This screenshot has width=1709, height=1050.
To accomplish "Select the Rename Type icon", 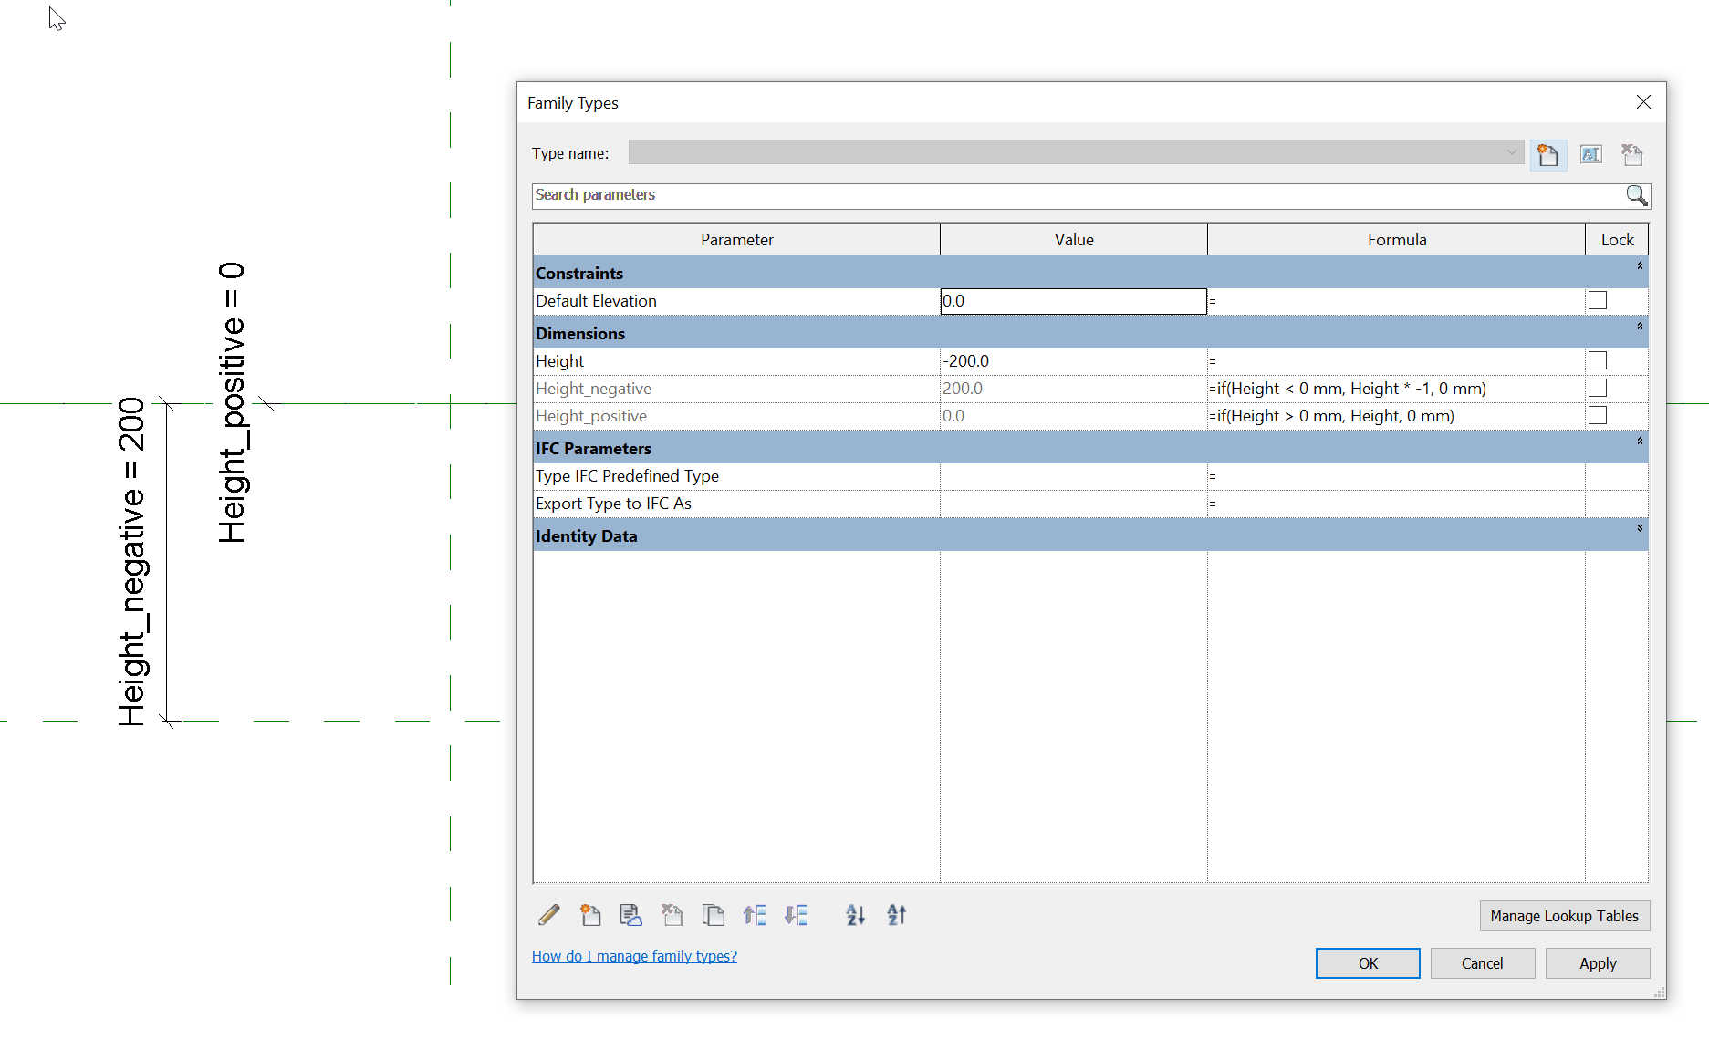I will pos(1590,154).
